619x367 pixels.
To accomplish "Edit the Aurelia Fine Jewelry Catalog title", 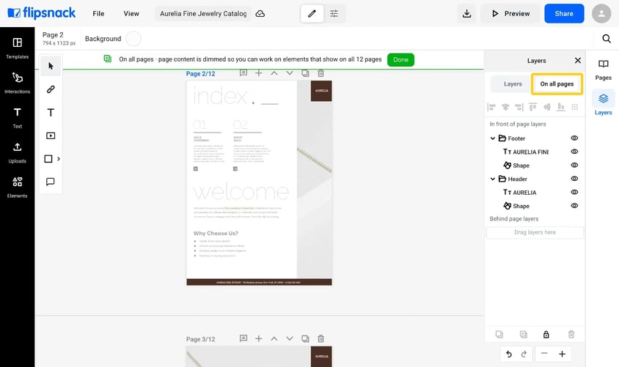I will click(203, 14).
